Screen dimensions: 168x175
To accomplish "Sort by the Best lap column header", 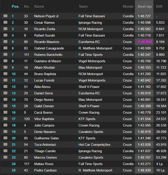I will pos(145,6).
